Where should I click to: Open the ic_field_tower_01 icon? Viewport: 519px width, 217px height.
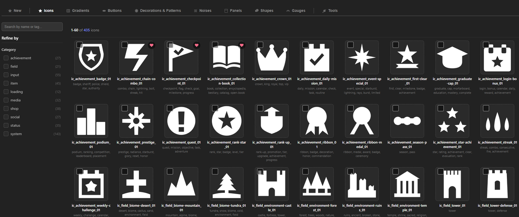tap(453, 184)
